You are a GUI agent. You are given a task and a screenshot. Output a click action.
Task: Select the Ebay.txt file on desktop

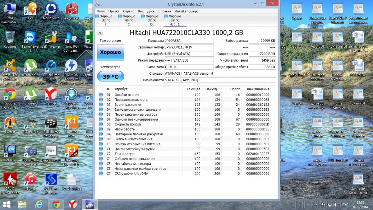coord(297,96)
